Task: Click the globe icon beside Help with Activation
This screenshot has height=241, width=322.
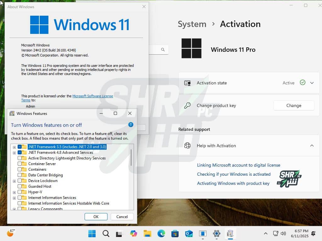Action: 187,146
